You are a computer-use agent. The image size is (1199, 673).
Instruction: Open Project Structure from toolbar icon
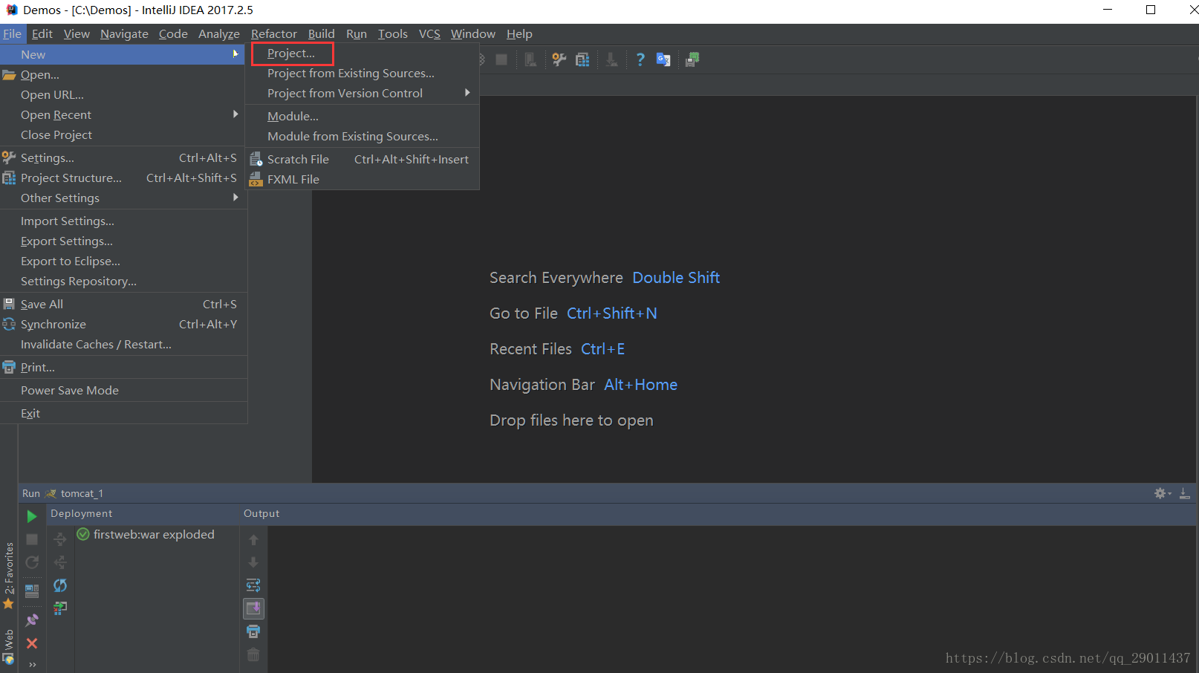582,59
